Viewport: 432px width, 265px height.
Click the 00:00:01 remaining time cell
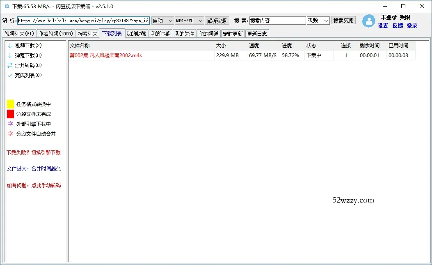click(372, 55)
